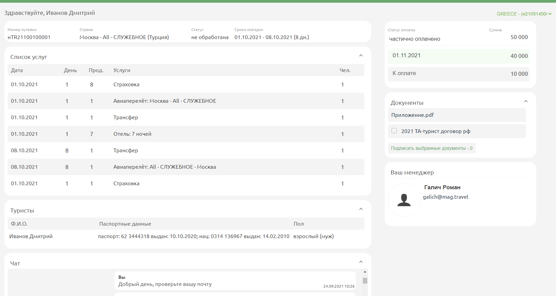Image resolution: width=556 pixels, height=296 pixels.
Task: Click the Москва - All - СЛУЖЕБНОЕ (Турция) text
Action: click(x=124, y=37)
